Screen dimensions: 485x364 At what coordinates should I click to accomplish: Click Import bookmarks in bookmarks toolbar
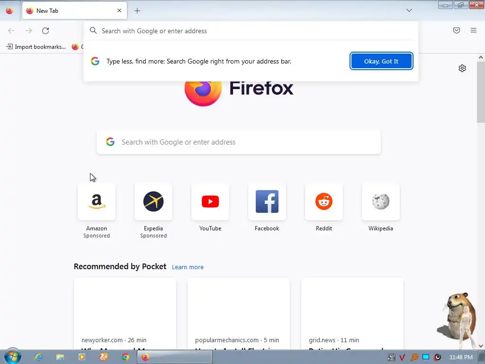[x=36, y=47]
